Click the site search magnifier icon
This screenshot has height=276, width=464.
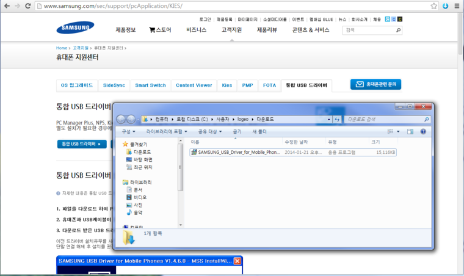(398, 30)
